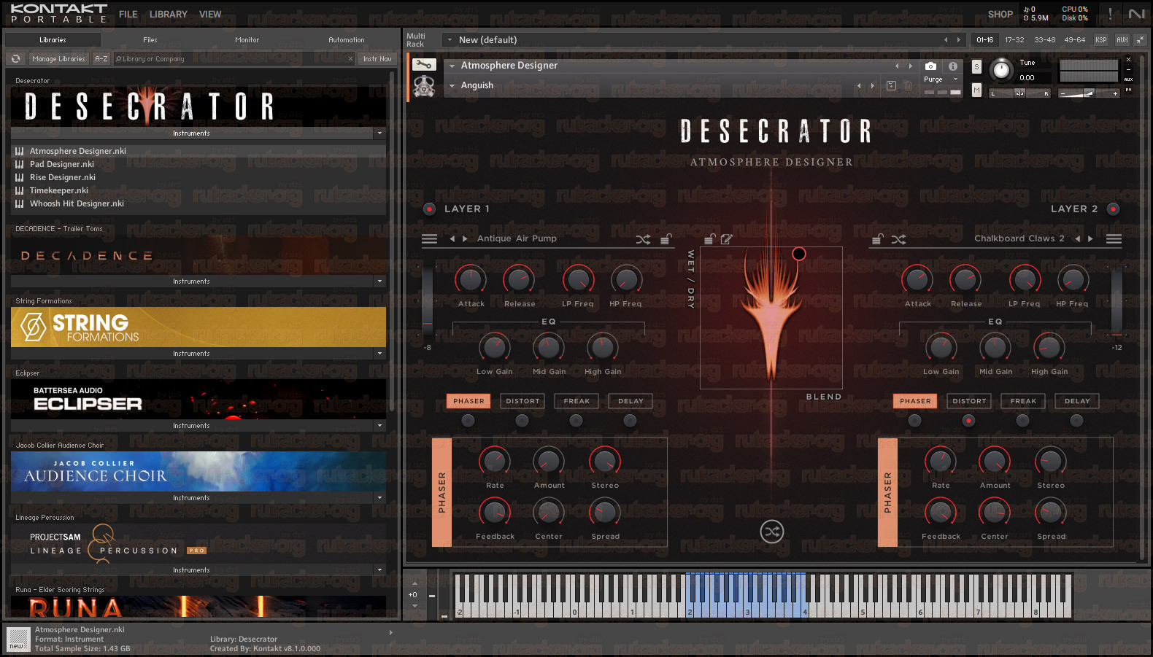This screenshot has height=657, width=1153.
Task: Click Layer 2 lock icon
Action: pos(878,238)
